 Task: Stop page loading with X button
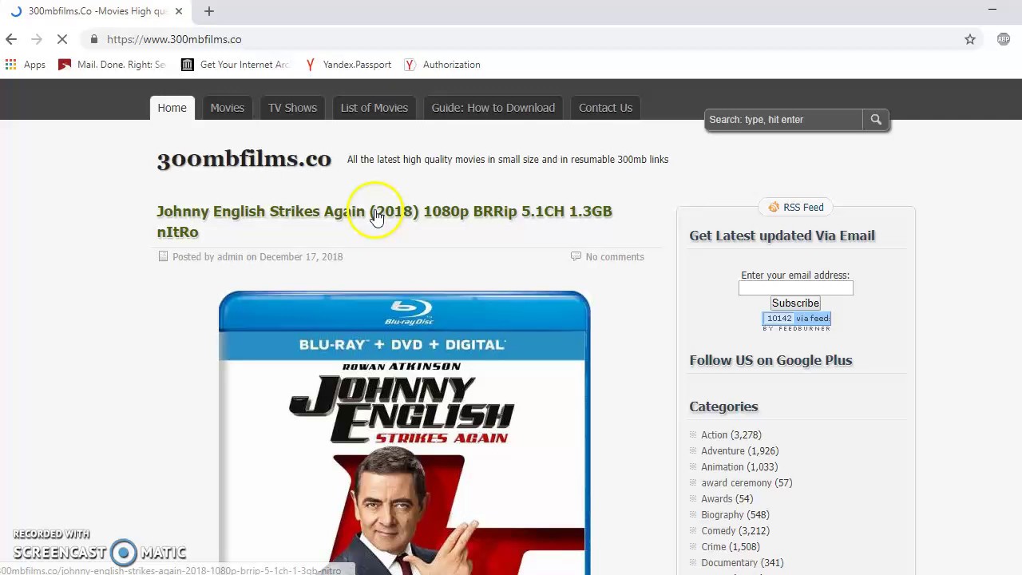62,39
